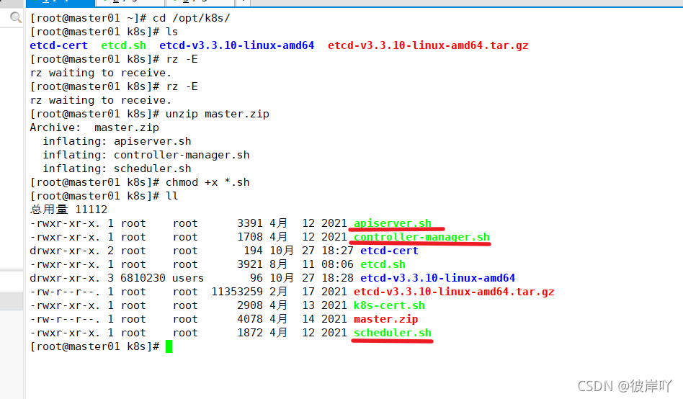Image resolution: width=683 pixels, height=399 pixels.
Task: Click the owner ID '6810230'
Action: tap(143, 278)
